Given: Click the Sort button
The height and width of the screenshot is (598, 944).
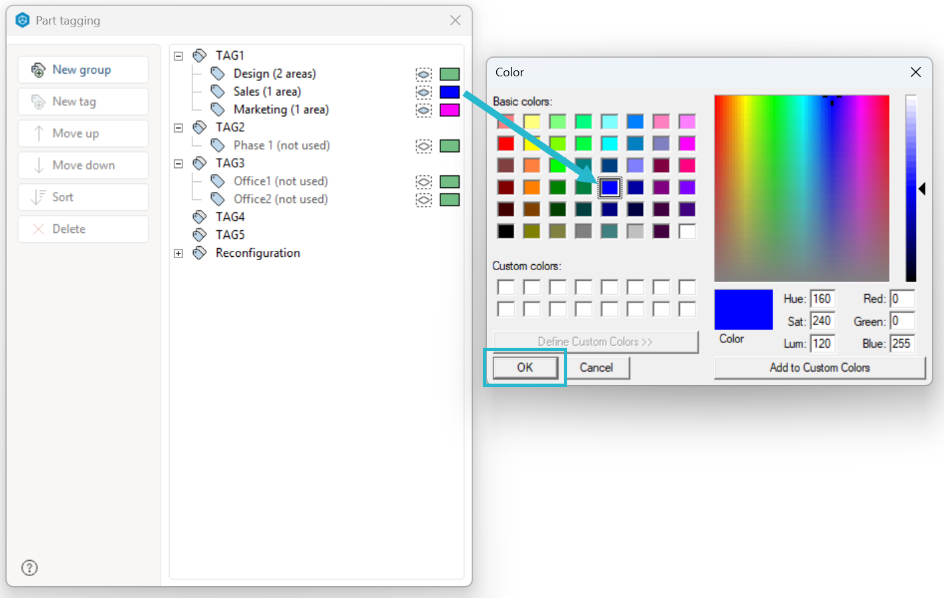Looking at the screenshot, I should [x=83, y=197].
